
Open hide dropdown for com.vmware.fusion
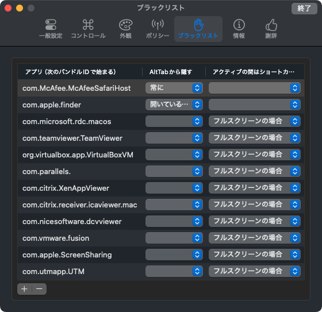point(174,238)
